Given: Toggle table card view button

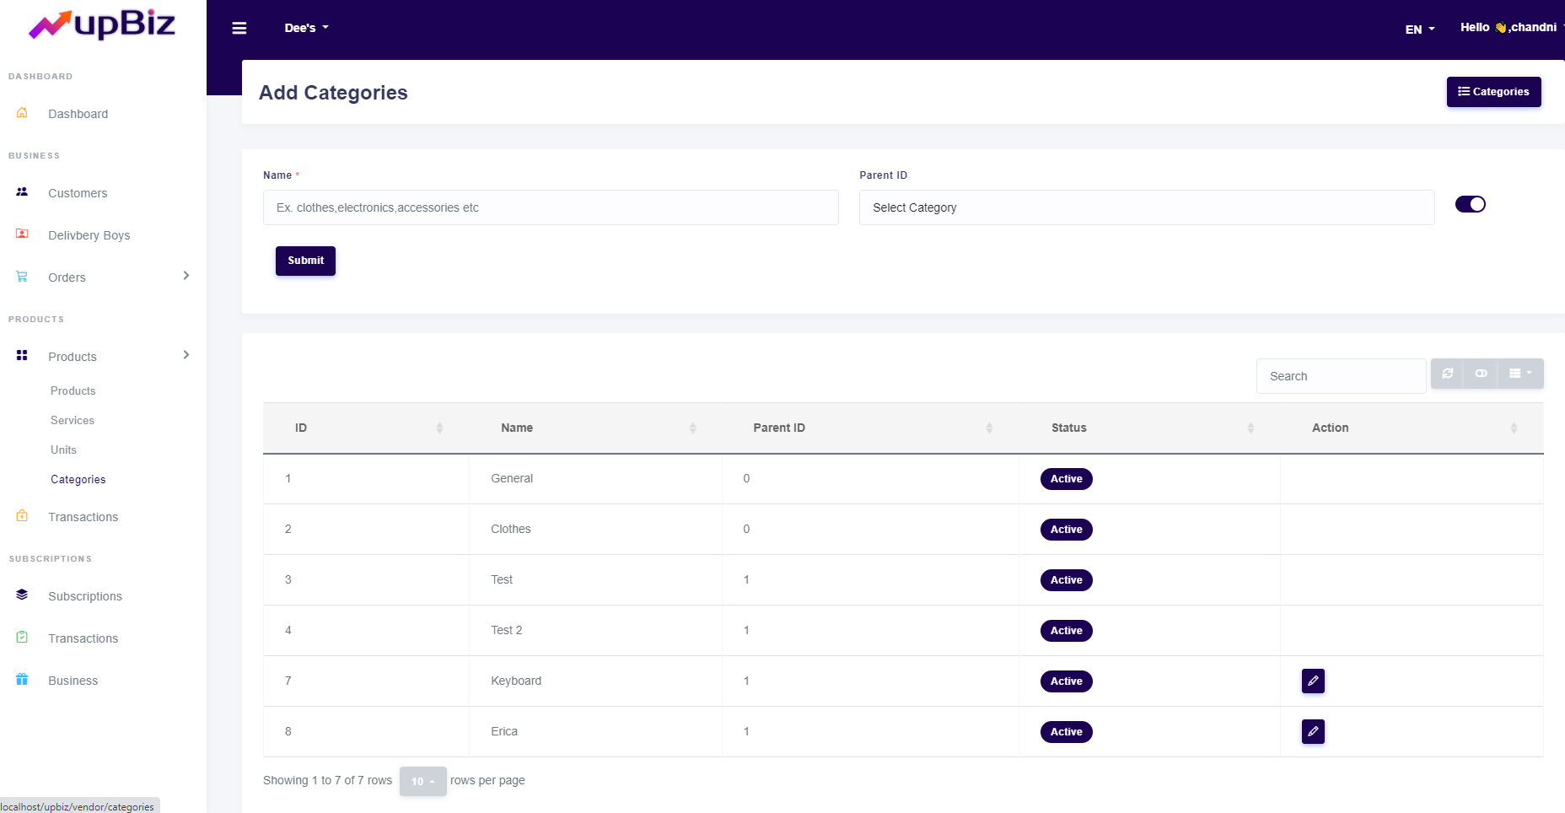Looking at the screenshot, I should click(1481, 374).
